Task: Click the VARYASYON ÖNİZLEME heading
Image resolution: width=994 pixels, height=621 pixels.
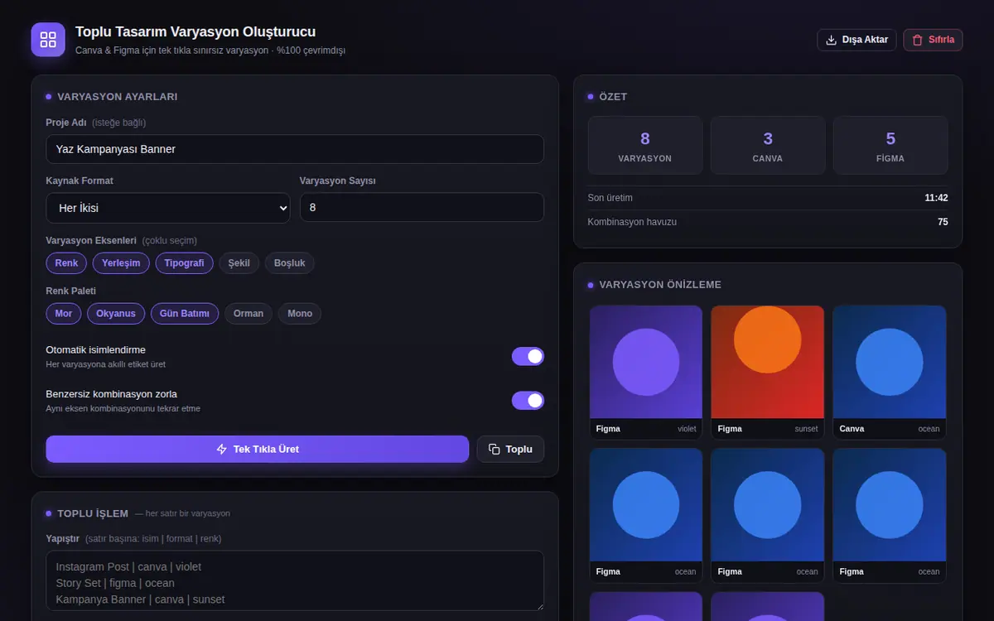Action: [660, 285]
